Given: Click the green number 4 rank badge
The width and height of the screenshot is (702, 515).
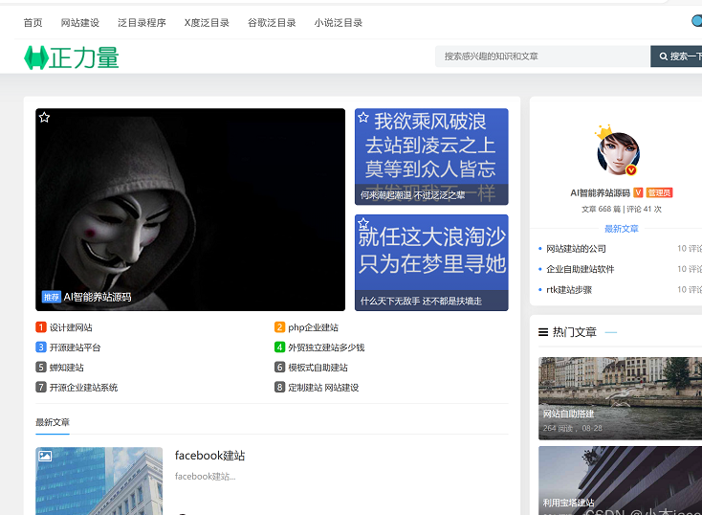Looking at the screenshot, I should [279, 347].
